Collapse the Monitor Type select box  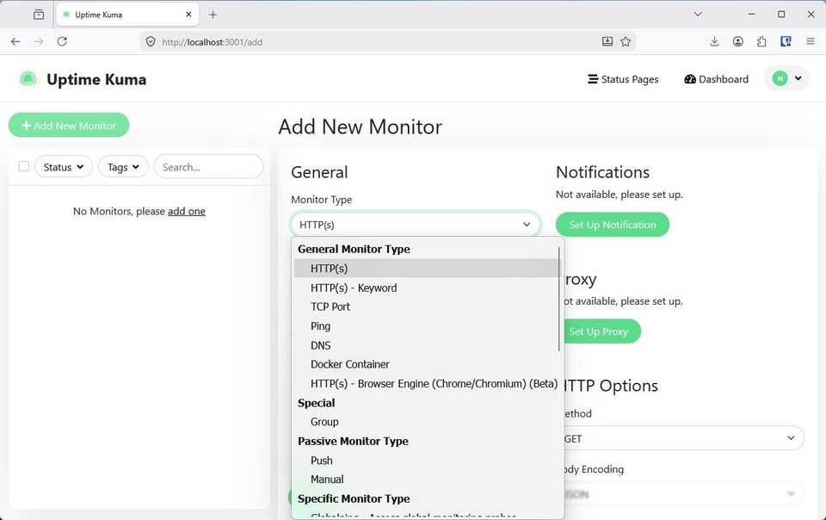pos(416,225)
